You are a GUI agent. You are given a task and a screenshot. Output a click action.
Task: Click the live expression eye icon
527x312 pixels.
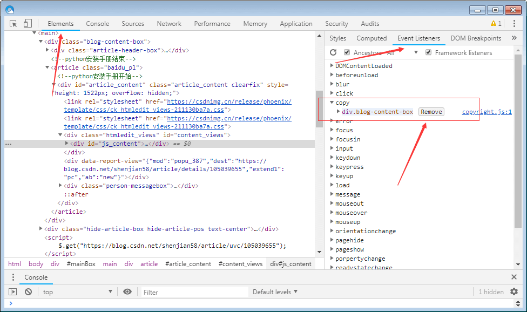[127, 291]
